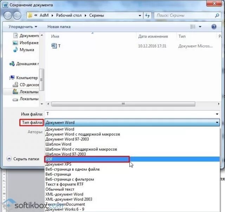
Task: Select Домашняя группа in the navigation pane
Action: click(24, 64)
